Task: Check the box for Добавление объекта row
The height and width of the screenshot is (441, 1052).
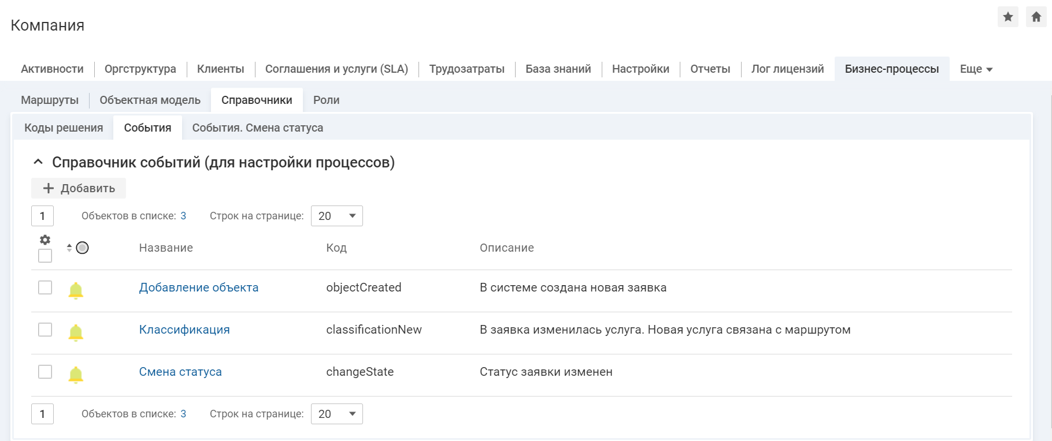Action: coord(45,287)
